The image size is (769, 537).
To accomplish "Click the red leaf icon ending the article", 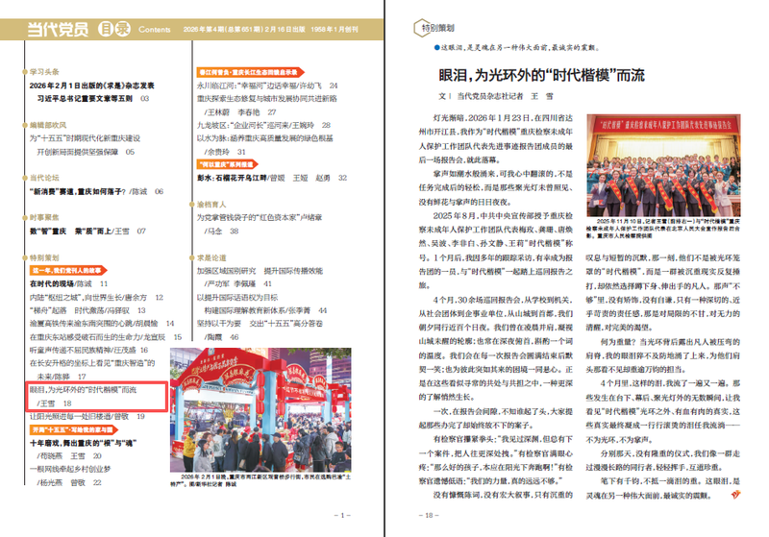I will point(736,494).
